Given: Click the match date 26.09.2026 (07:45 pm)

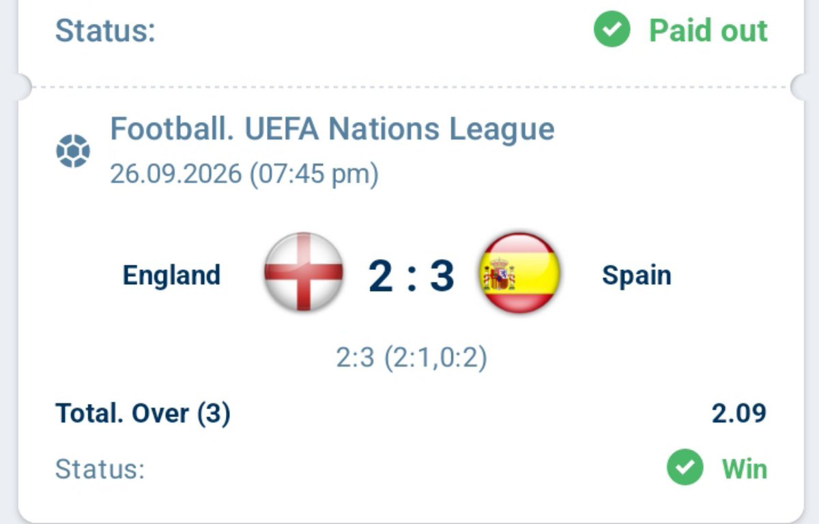Looking at the screenshot, I should pyautogui.click(x=244, y=174).
